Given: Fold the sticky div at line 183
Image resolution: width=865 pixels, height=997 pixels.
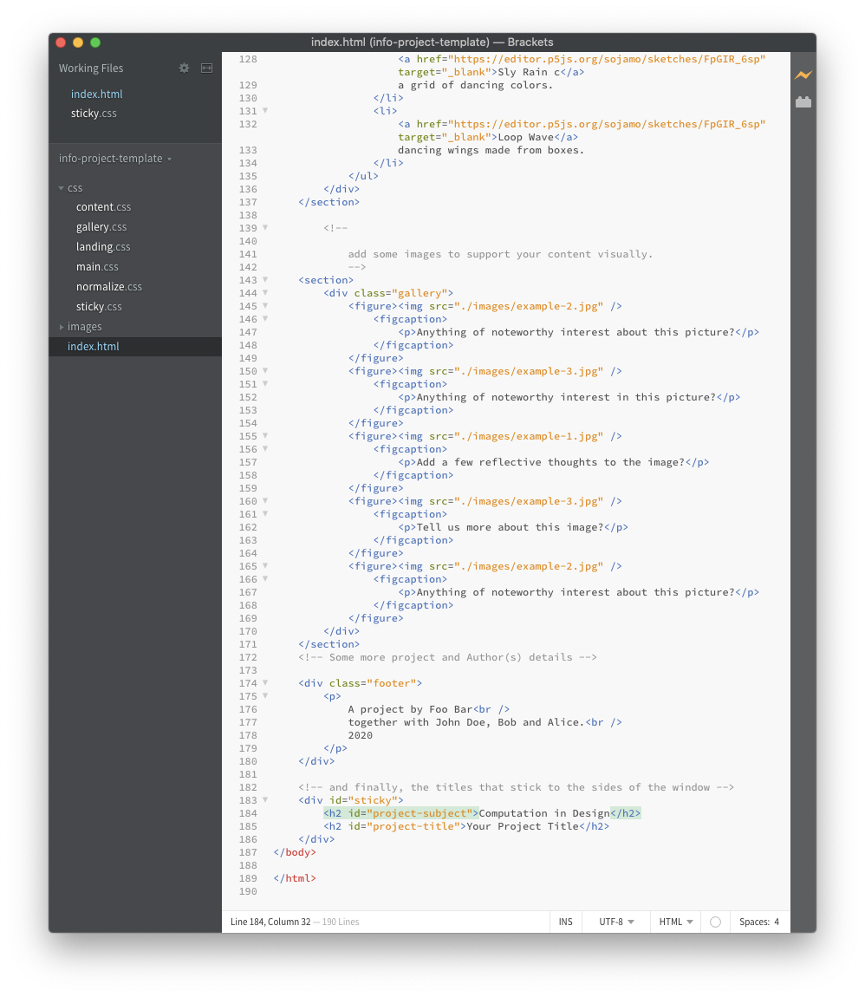Looking at the screenshot, I should pos(266,800).
